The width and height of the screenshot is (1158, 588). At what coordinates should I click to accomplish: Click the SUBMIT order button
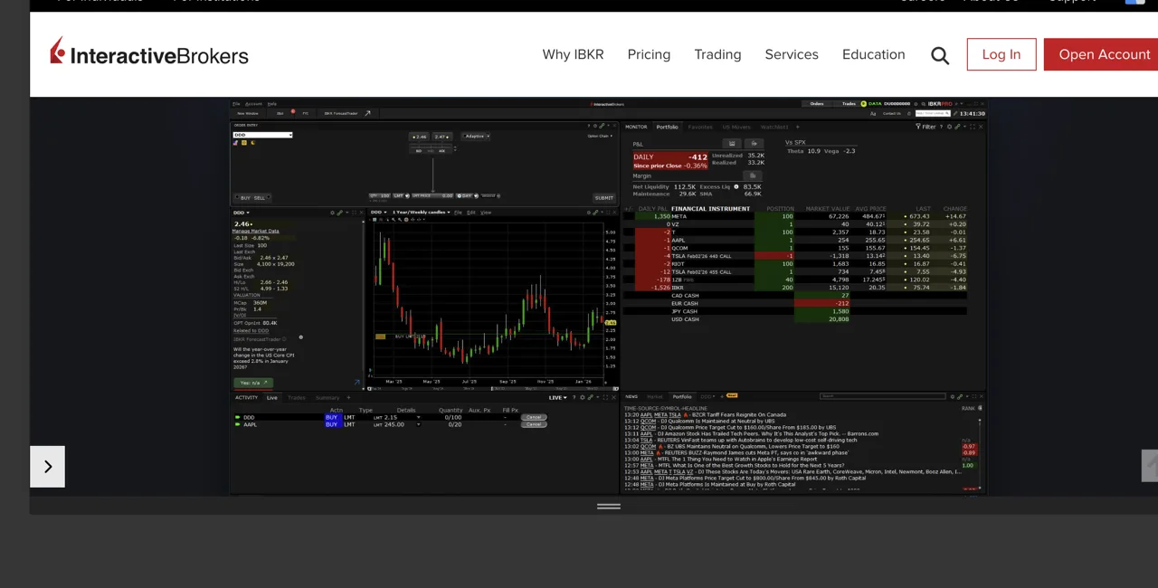tap(603, 198)
